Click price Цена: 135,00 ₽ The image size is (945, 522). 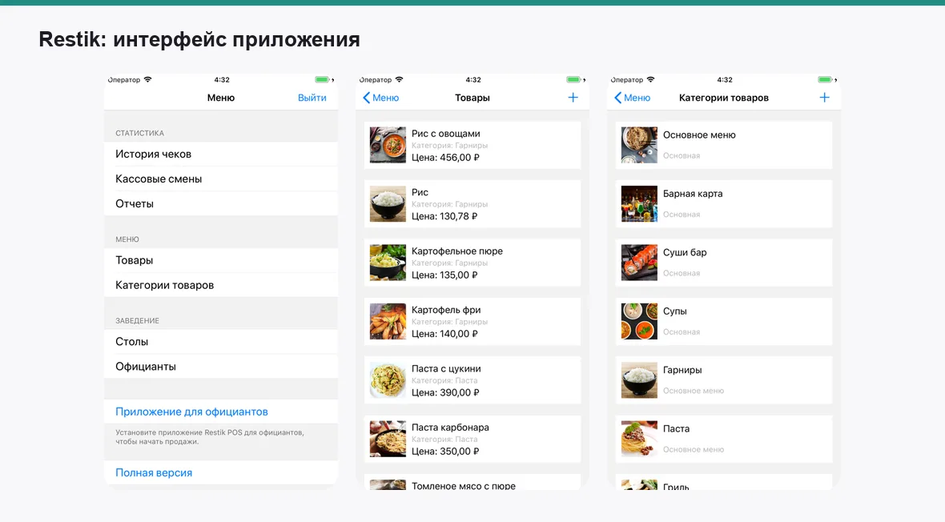[444, 275]
